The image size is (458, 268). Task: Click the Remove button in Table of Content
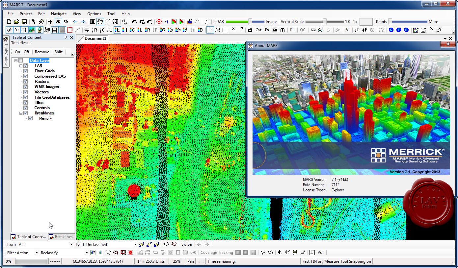pyautogui.click(x=42, y=52)
